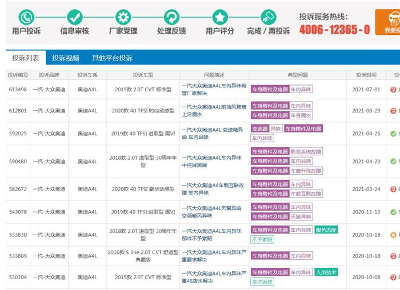Click the 处理反馈 refresh step icon

[171, 17]
